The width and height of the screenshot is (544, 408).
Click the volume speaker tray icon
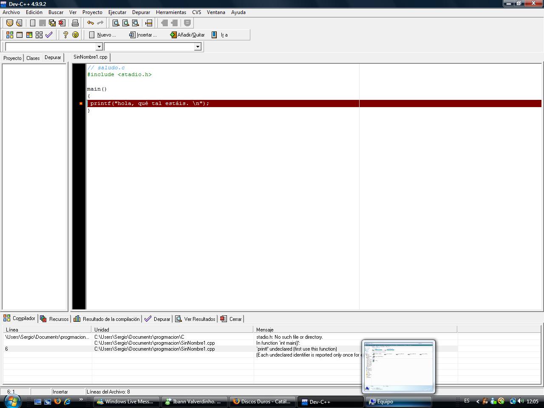pos(521,401)
